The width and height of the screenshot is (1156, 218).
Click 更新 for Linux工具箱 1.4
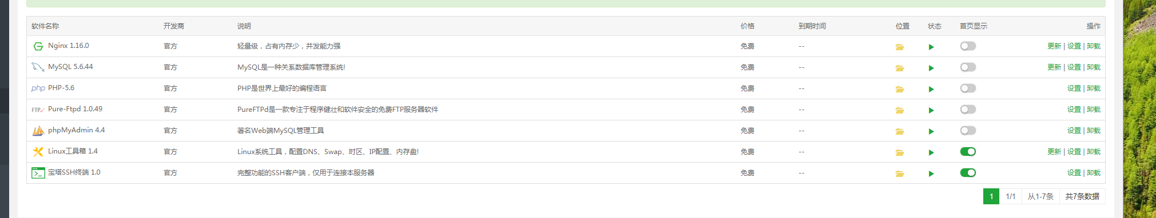click(x=1054, y=152)
